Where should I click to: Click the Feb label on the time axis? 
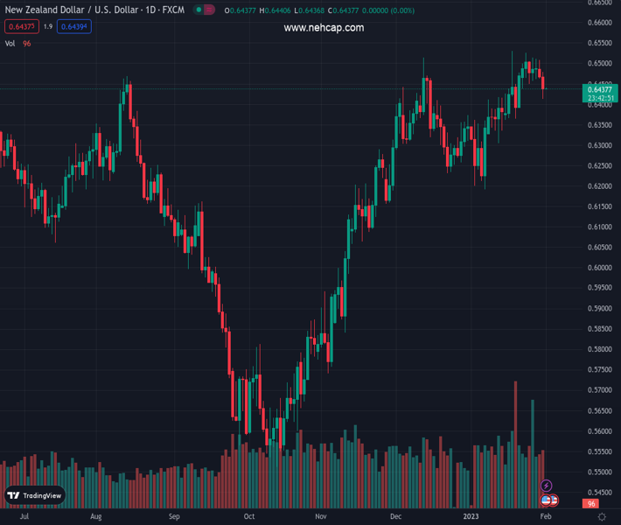coord(546,517)
